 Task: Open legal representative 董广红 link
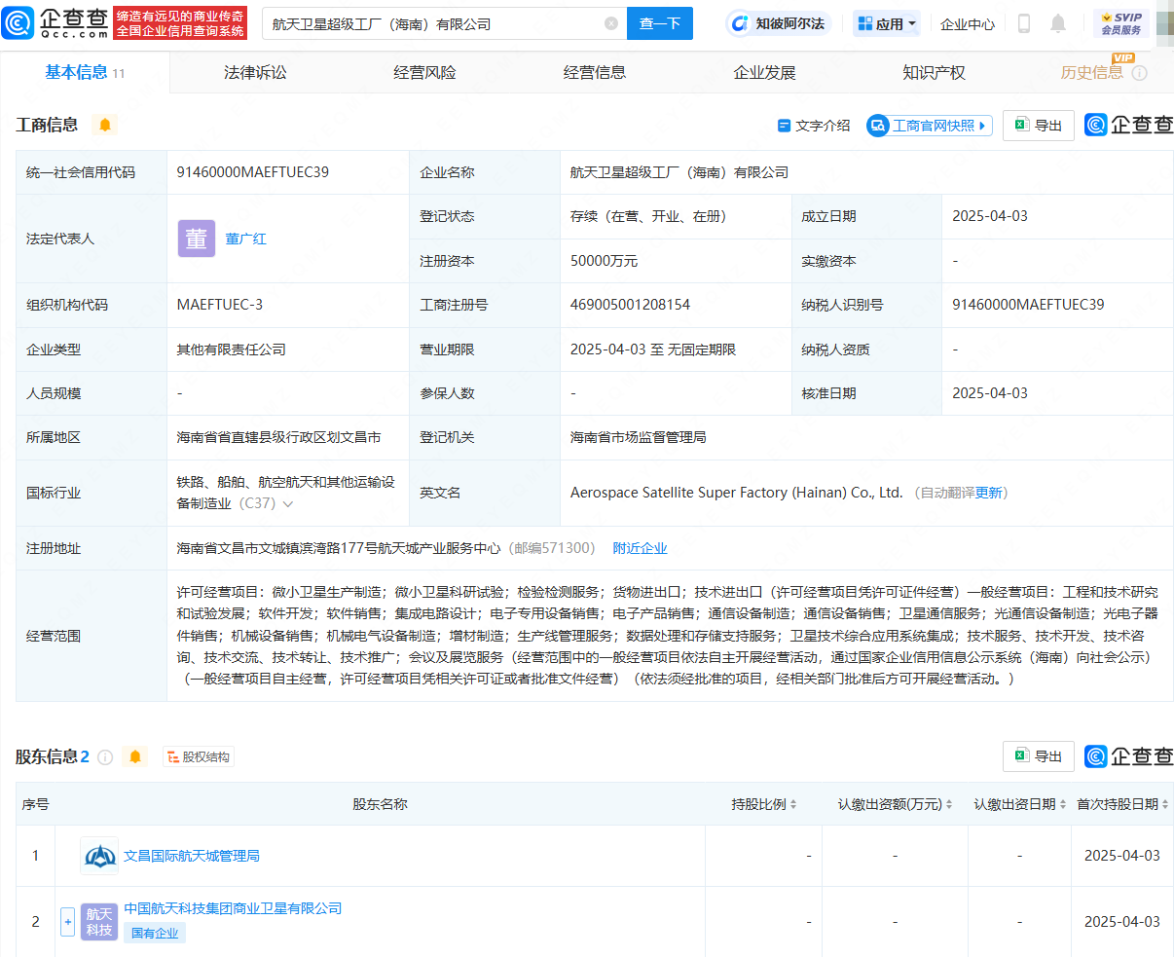pos(246,239)
